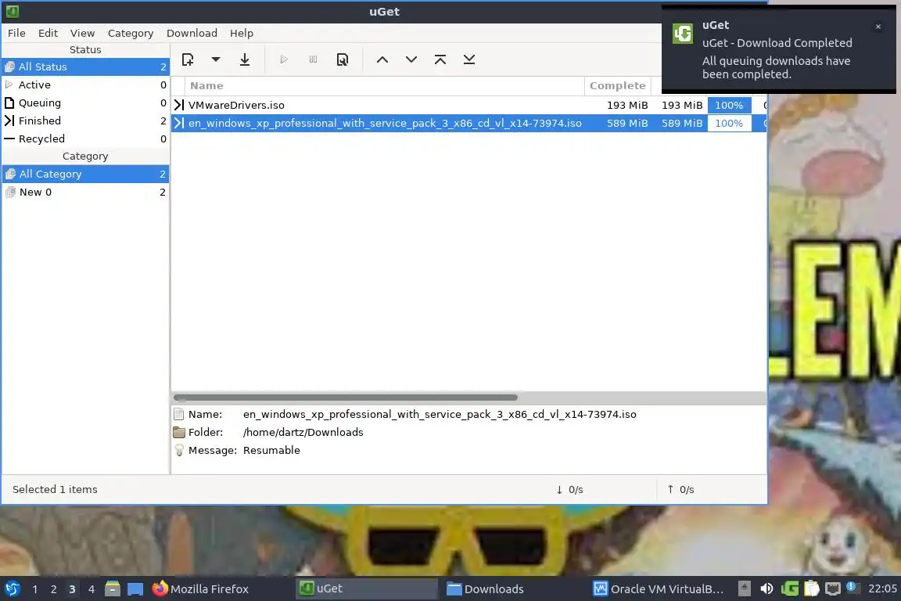Open the Download menu
The width and height of the screenshot is (901, 601).
pos(192,33)
